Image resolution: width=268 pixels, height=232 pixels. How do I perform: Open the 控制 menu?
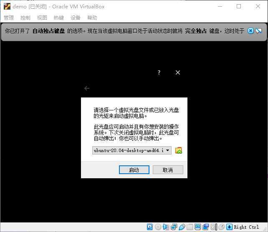click(25, 17)
